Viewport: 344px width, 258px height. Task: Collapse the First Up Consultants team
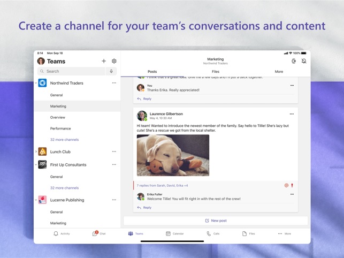coord(36,164)
